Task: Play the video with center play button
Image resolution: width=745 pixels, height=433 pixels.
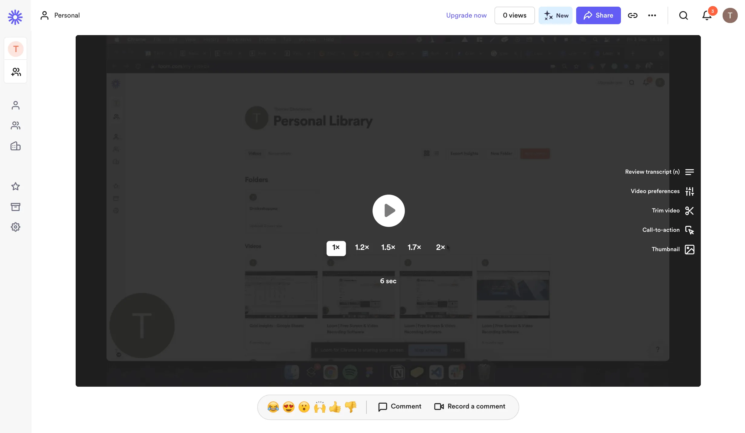Action: (x=389, y=211)
